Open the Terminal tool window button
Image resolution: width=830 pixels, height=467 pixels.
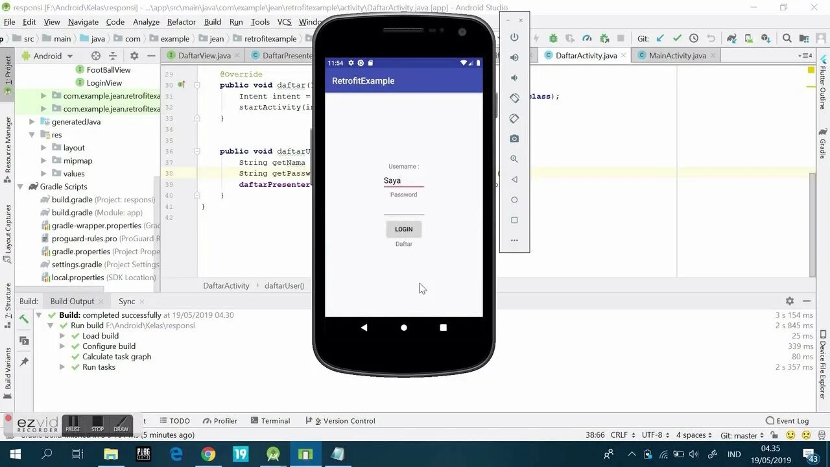(x=270, y=421)
